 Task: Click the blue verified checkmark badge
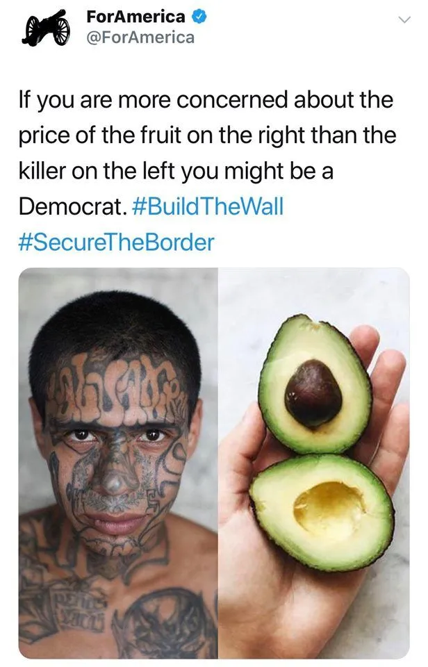point(199,17)
